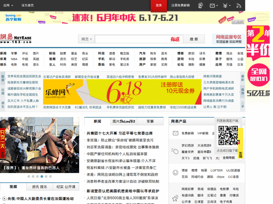This screenshot has height=204, width=273.
Task: Click the game mouse icon in products panel
Action: point(174,151)
